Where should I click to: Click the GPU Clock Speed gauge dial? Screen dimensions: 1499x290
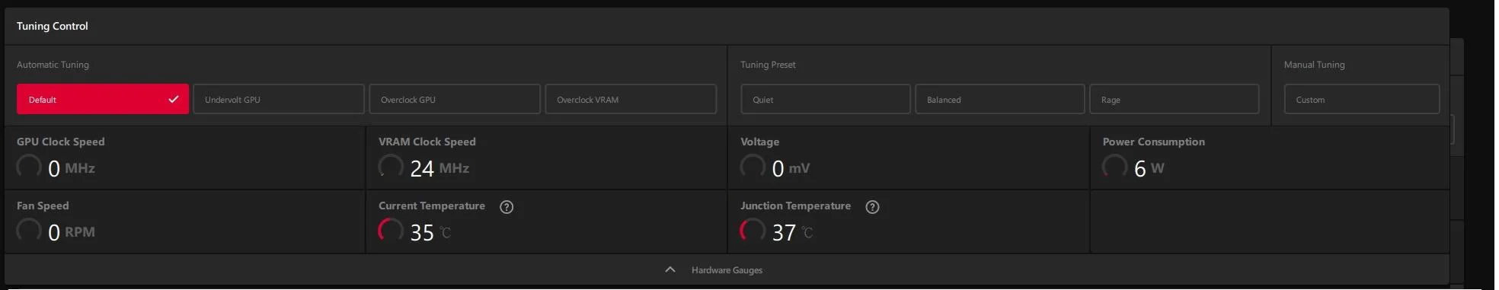point(29,167)
